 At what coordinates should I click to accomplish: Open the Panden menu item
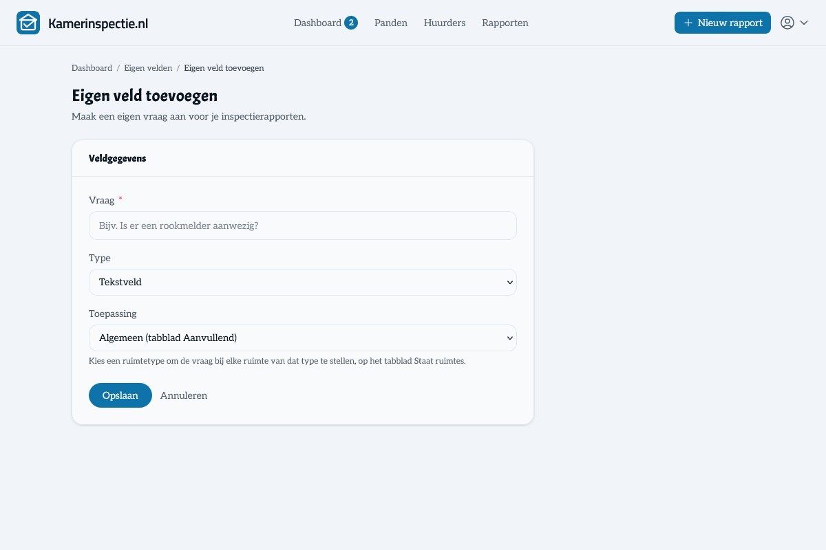pos(391,23)
